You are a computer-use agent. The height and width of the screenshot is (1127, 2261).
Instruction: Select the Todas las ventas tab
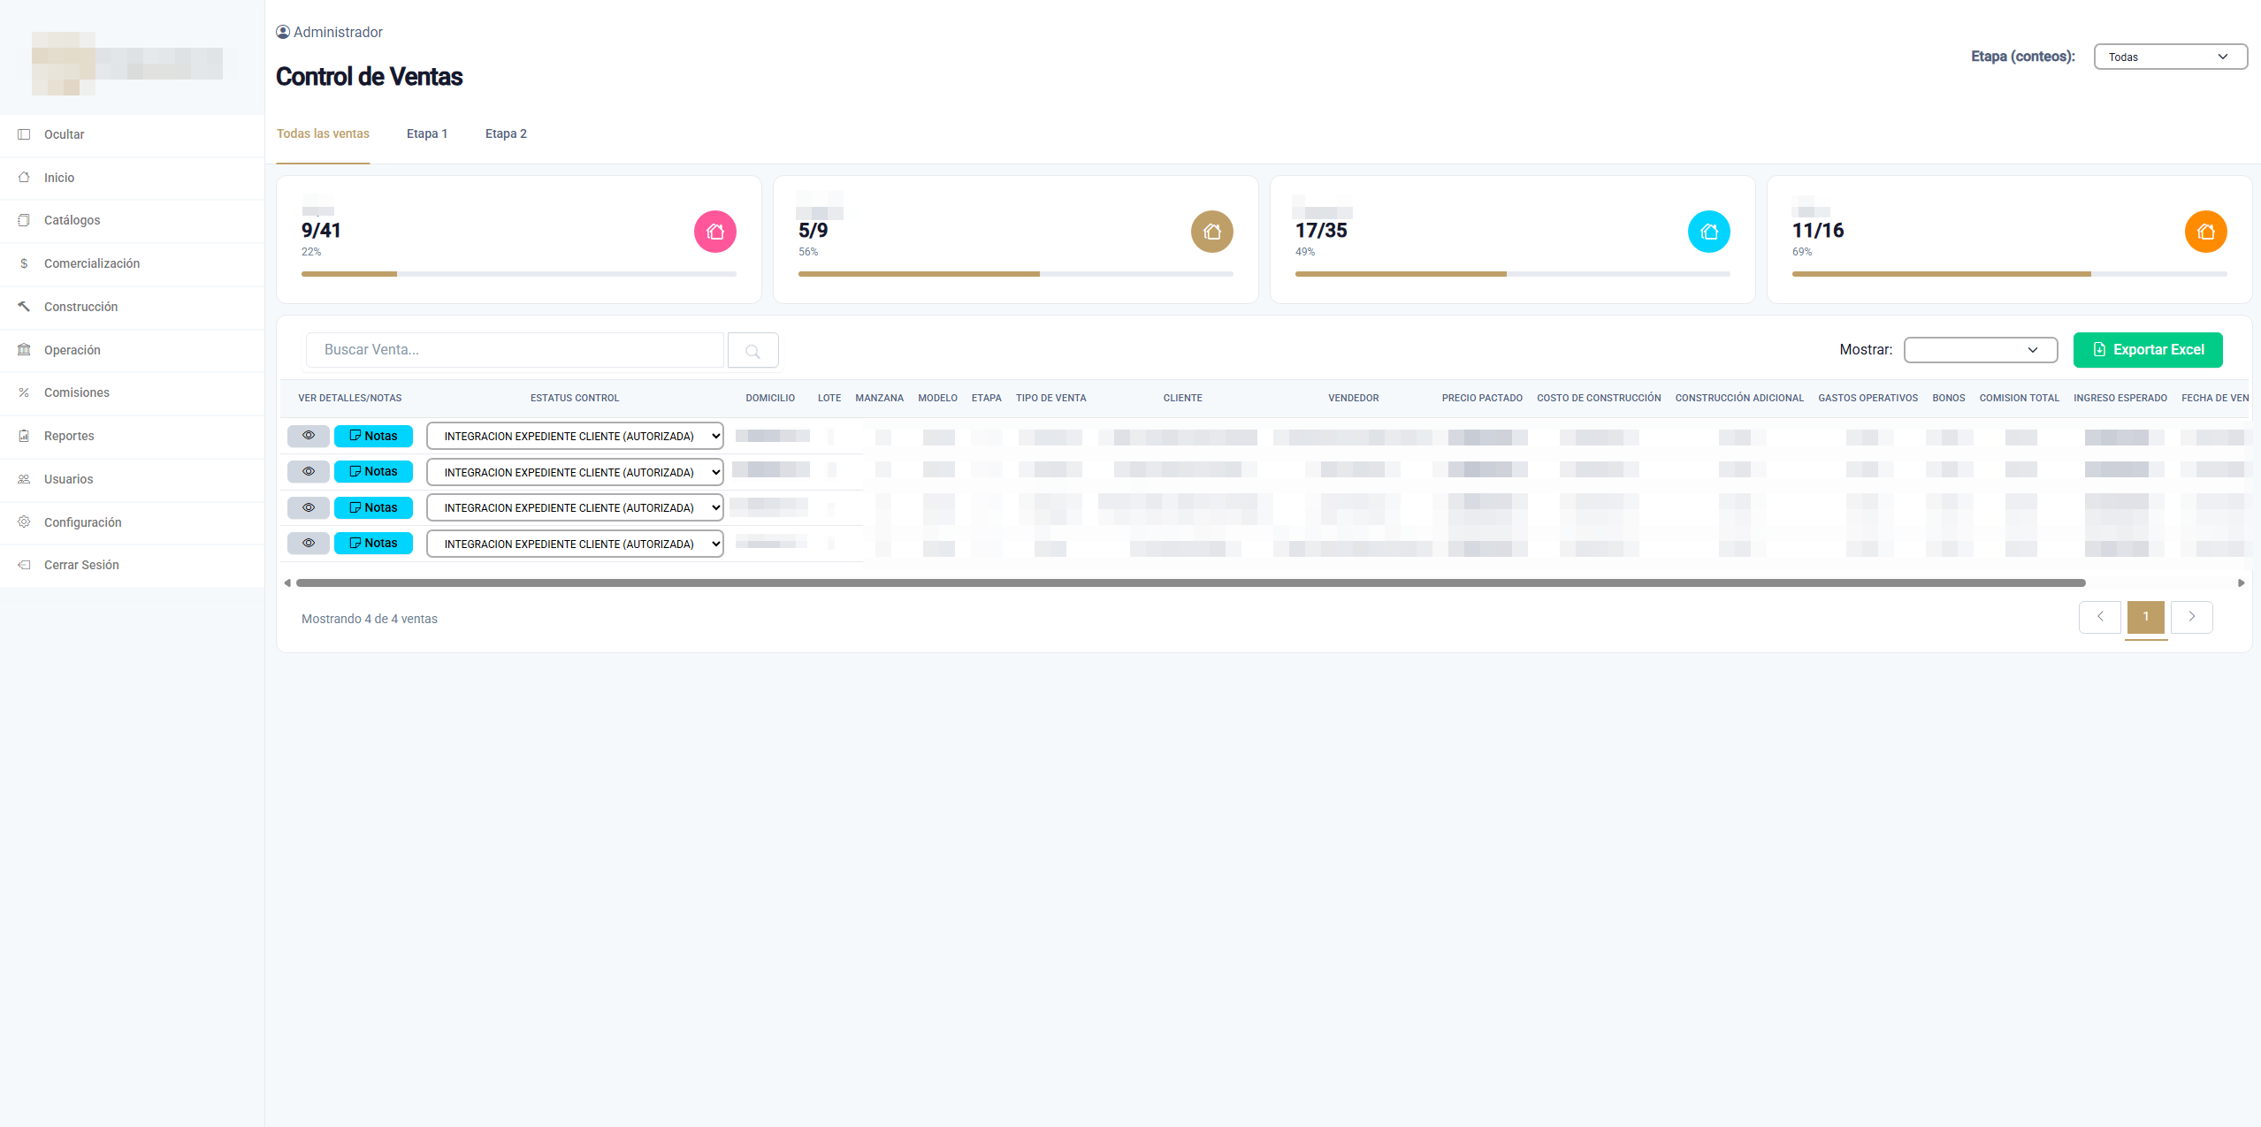tap(323, 134)
